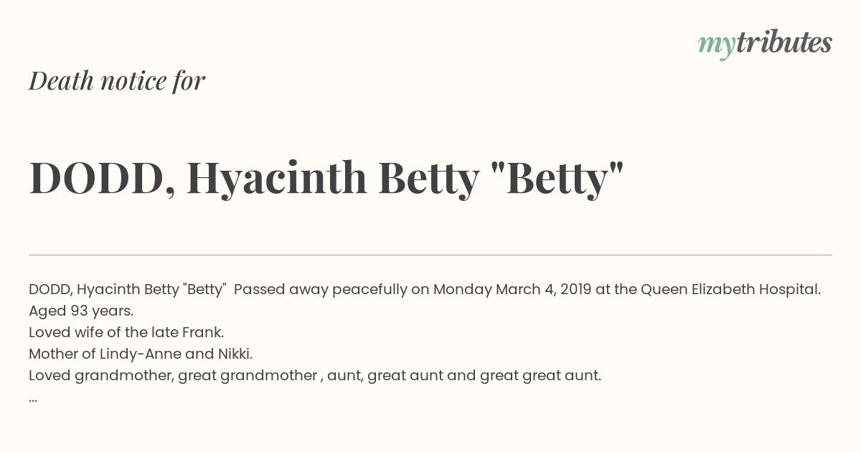Viewport: 861px width, 452px height.
Task: Select the "Death notice for" heading
Action: click(x=117, y=81)
